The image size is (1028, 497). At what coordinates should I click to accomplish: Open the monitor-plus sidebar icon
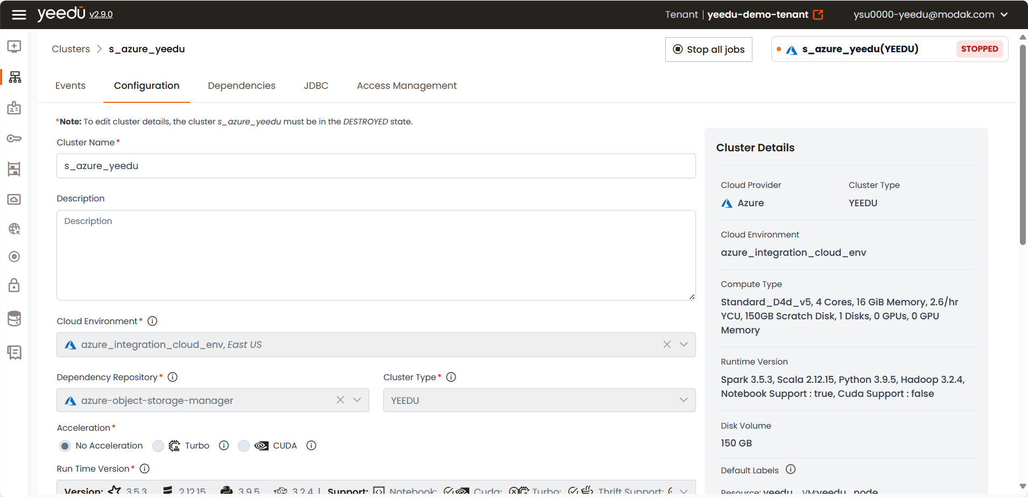pos(15,46)
